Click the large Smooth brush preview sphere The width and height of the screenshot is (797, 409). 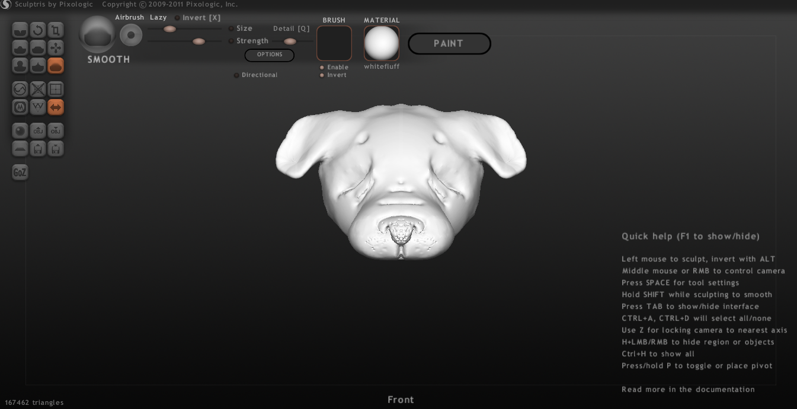click(97, 34)
